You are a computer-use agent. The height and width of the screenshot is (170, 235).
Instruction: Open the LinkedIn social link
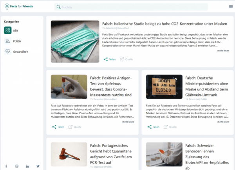tap(27, 166)
